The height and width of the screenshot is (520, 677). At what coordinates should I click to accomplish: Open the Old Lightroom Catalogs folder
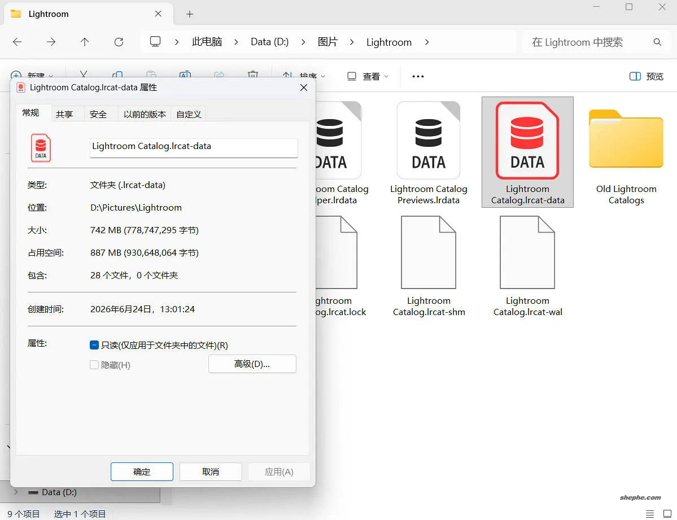[626, 157]
